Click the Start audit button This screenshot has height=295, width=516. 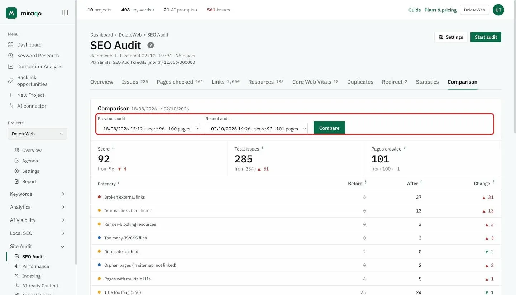(486, 37)
